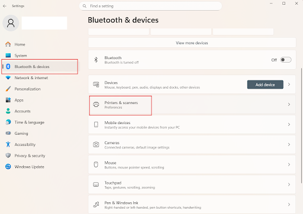The height and width of the screenshot is (214, 303).
Task: Expand Cameras chevron arrow
Action: pyautogui.click(x=289, y=144)
